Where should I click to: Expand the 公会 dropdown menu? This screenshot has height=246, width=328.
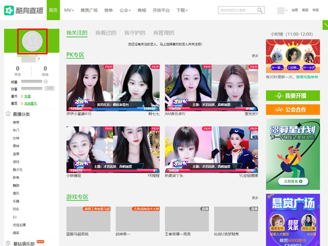pyautogui.click(x=125, y=10)
